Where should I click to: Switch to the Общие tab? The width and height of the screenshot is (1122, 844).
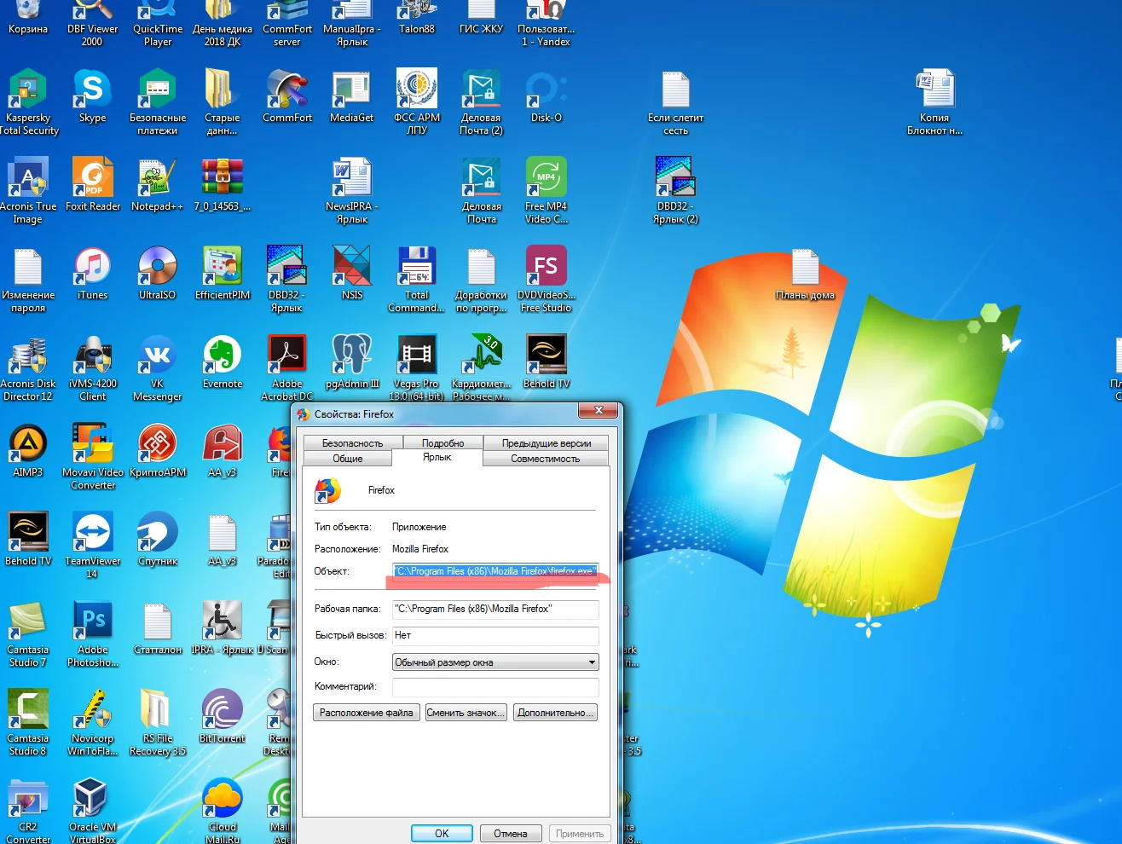coord(347,459)
